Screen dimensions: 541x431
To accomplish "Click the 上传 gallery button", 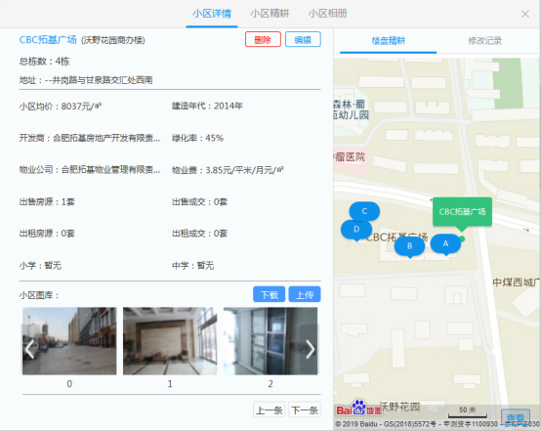I will click(305, 294).
